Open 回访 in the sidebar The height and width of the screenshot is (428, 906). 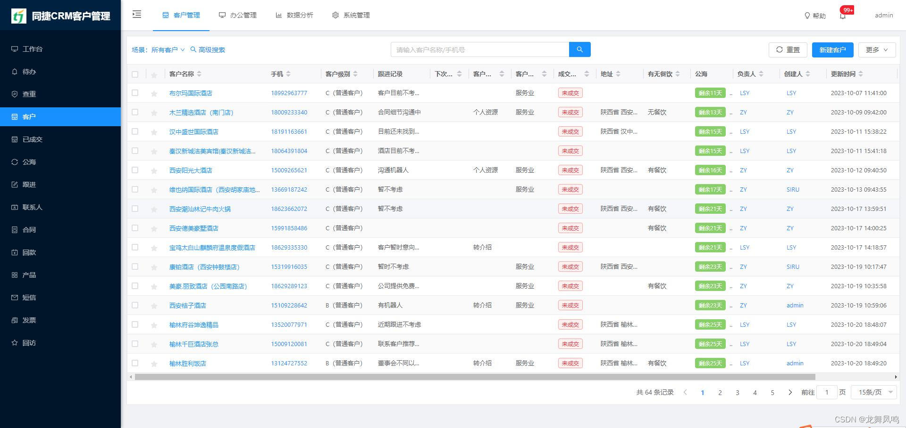tap(60, 343)
